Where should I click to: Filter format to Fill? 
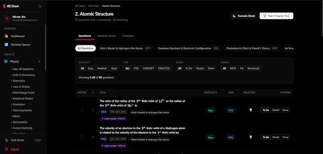click(x=241, y=68)
